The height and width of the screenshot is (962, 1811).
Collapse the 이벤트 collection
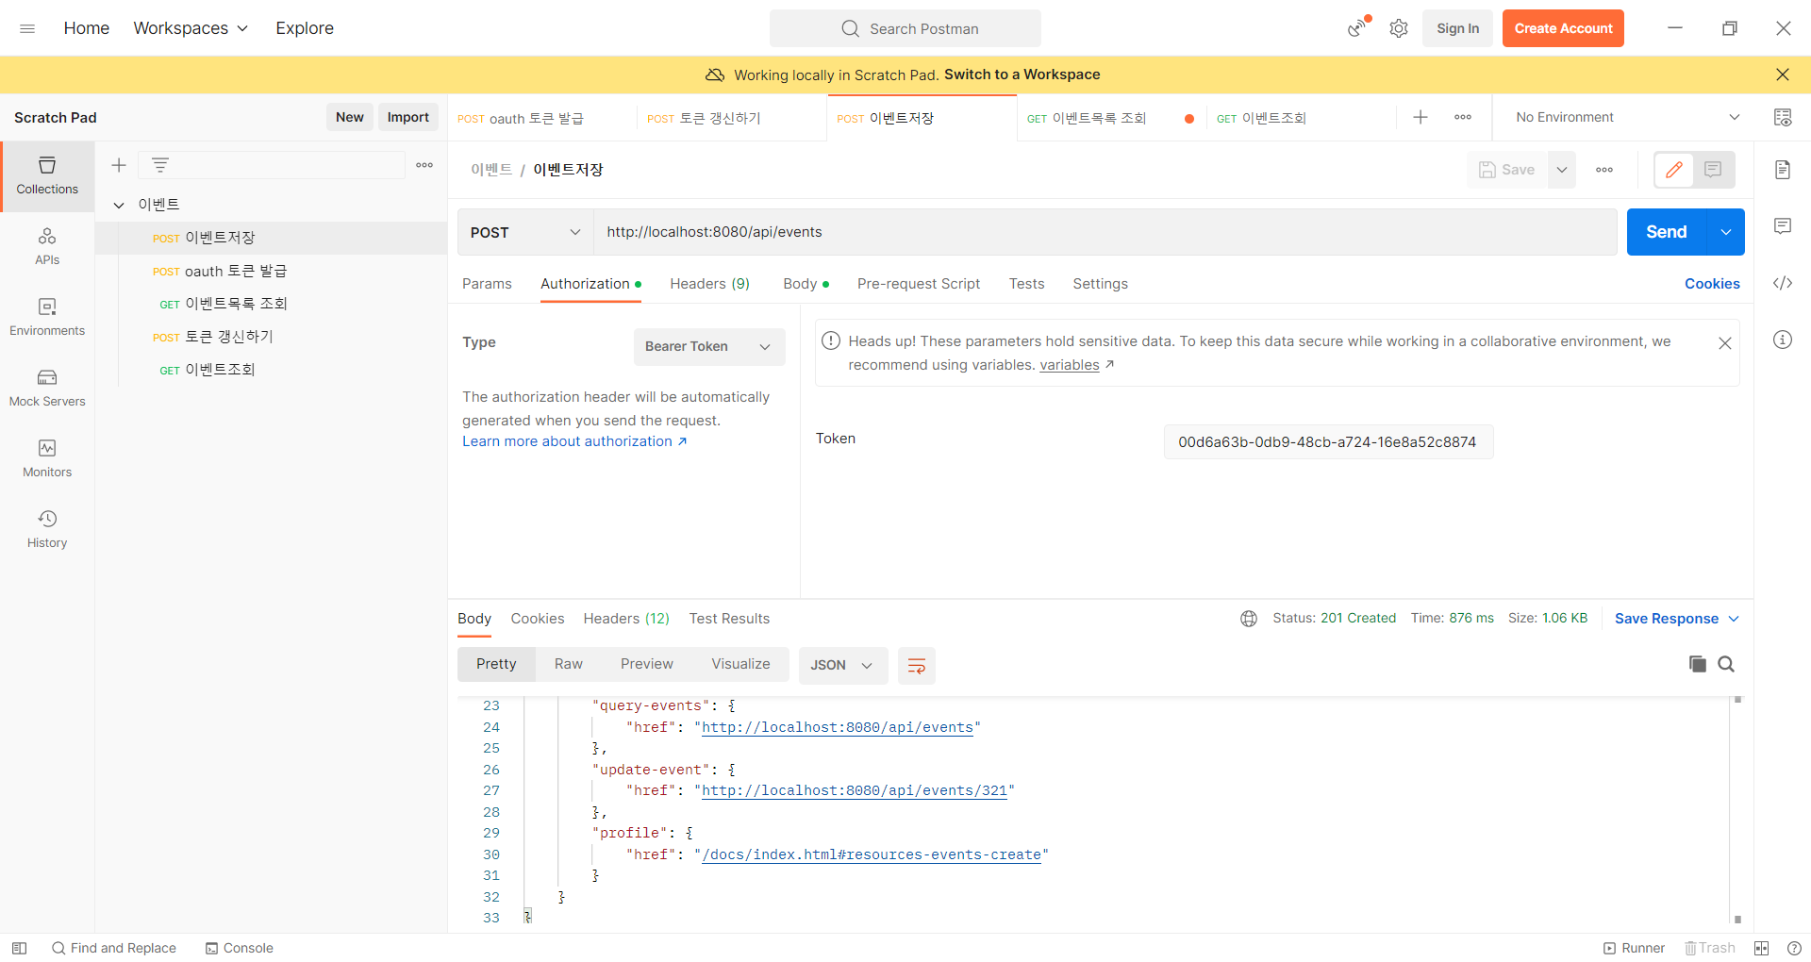pos(119,205)
